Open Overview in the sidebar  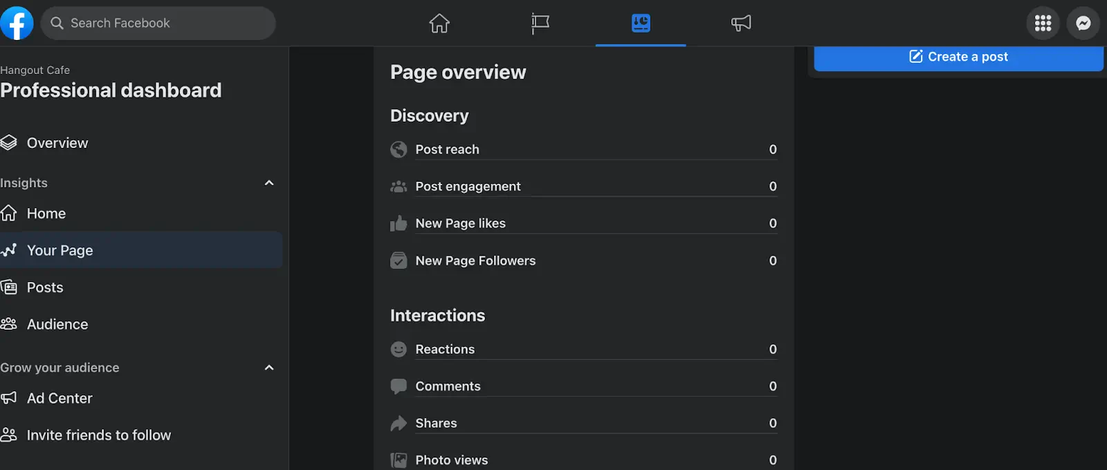[141, 143]
